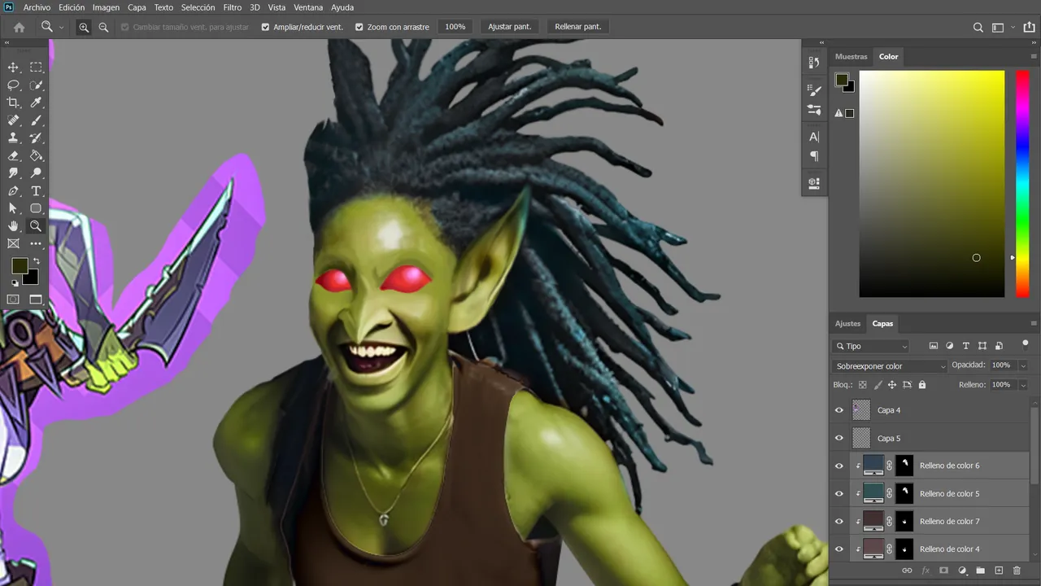Screen dimensions: 1041x586
Task: Click the 100% zoom button
Action: [455, 27]
